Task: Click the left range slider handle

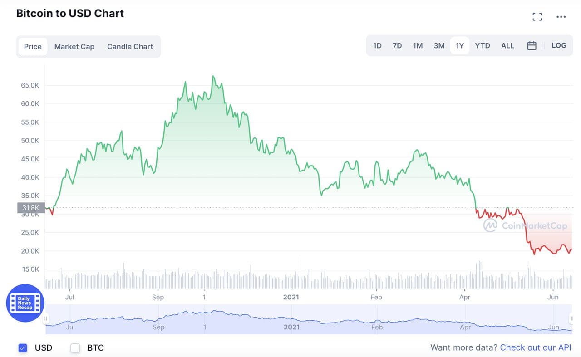Action: click(x=45, y=319)
